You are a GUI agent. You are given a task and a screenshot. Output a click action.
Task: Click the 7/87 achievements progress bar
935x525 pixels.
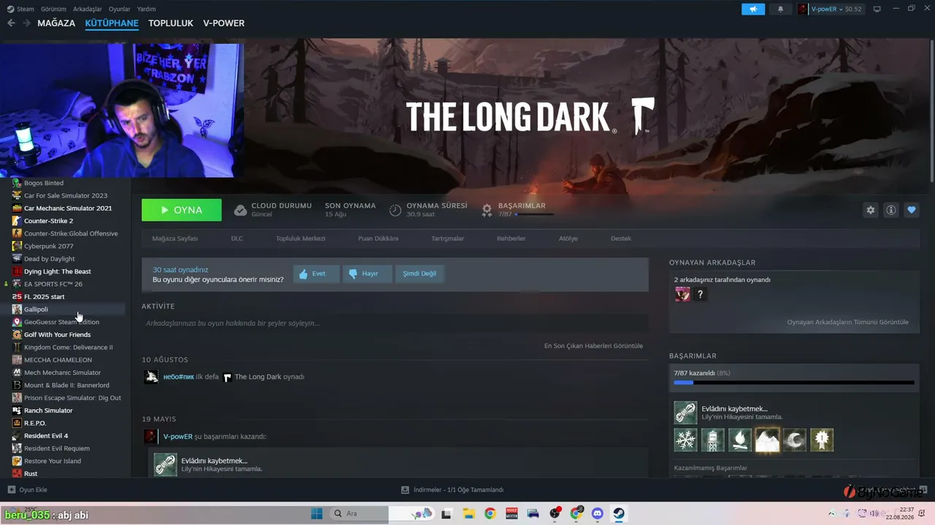click(794, 382)
